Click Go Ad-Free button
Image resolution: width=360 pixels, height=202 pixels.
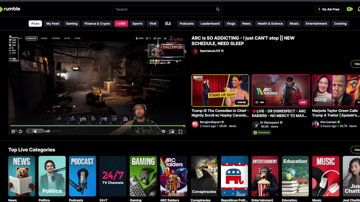[329, 9]
